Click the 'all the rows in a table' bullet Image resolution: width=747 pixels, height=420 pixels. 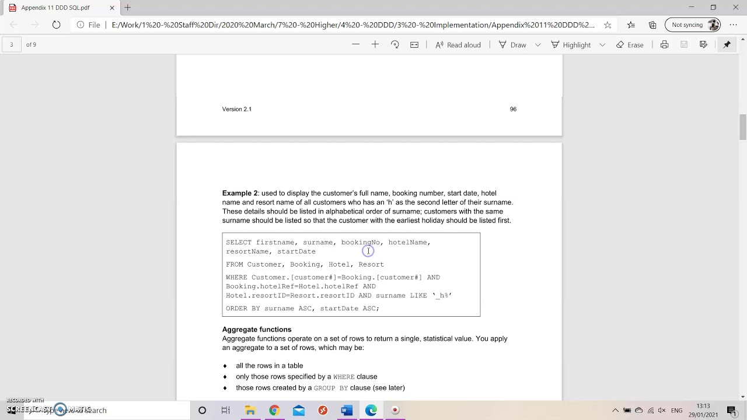click(x=270, y=366)
